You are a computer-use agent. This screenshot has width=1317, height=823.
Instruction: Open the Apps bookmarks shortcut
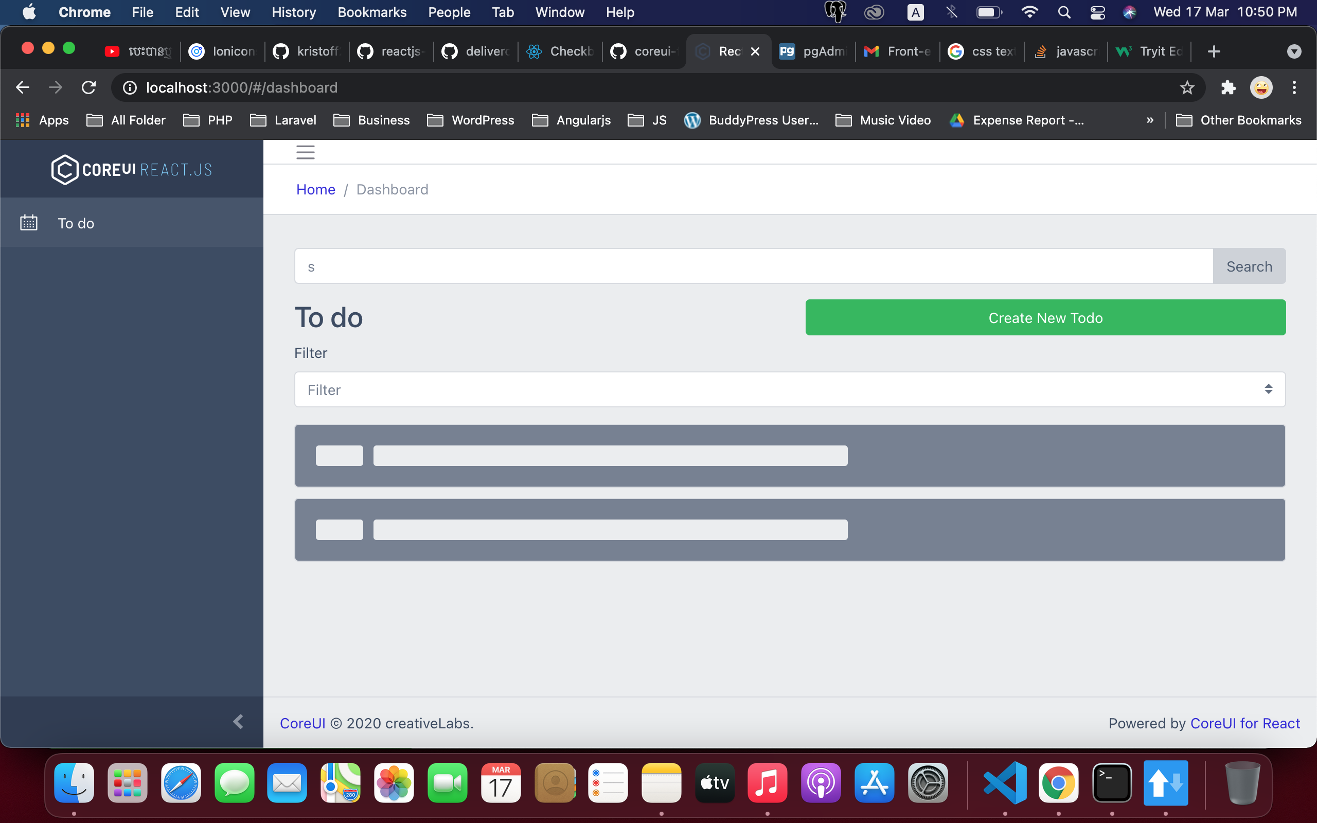click(42, 120)
